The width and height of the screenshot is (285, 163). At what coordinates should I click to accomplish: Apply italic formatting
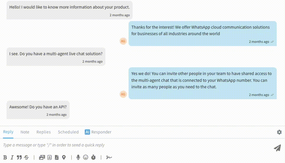tap(12, 157)
